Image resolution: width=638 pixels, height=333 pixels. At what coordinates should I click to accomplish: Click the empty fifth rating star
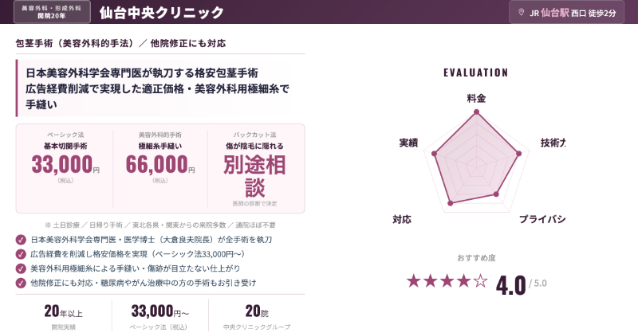click(480, 280)
